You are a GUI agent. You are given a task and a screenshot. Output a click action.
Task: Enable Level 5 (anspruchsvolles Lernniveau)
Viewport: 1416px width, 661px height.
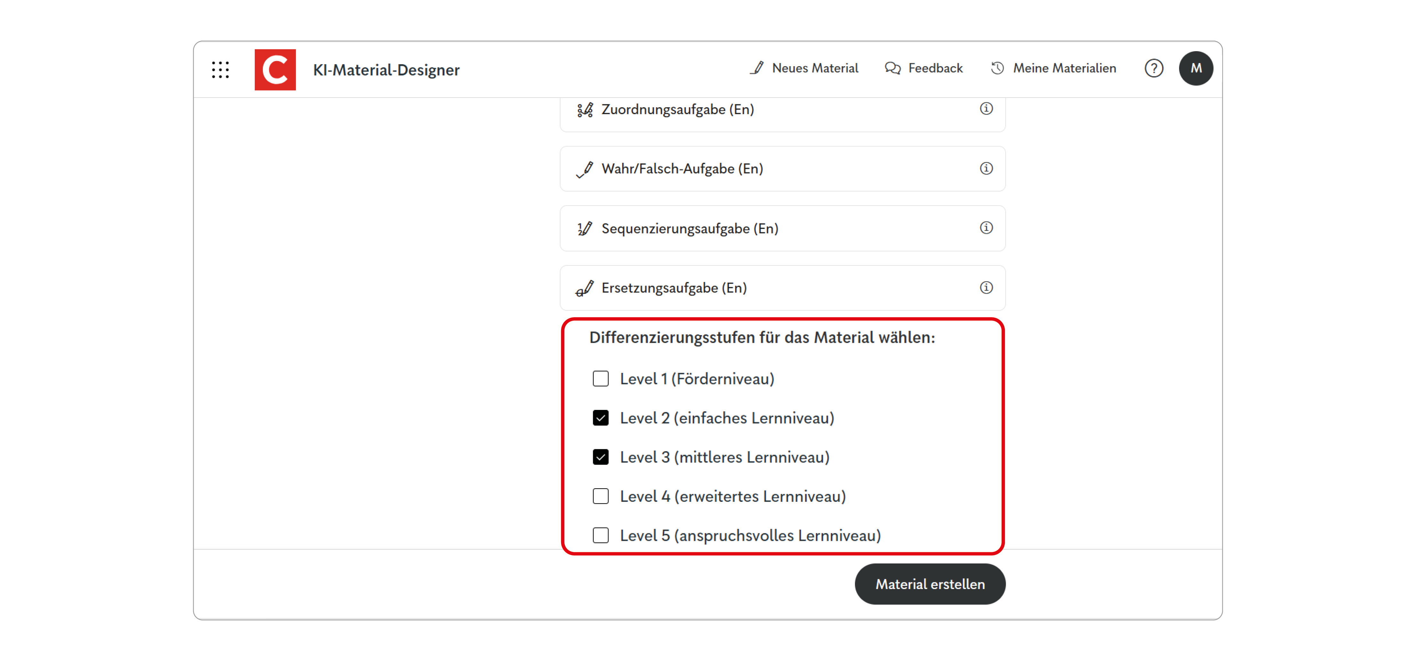[x=600, y=535]
